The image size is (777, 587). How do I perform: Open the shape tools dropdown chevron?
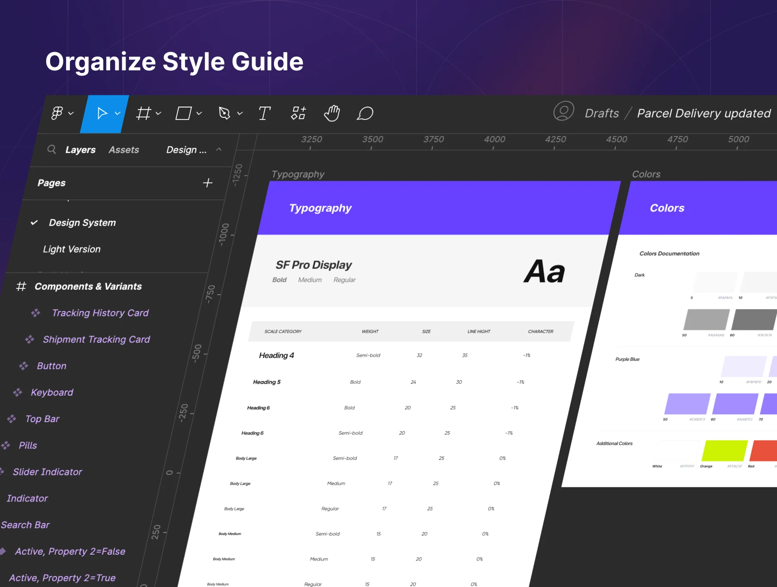tap(199, 113)
